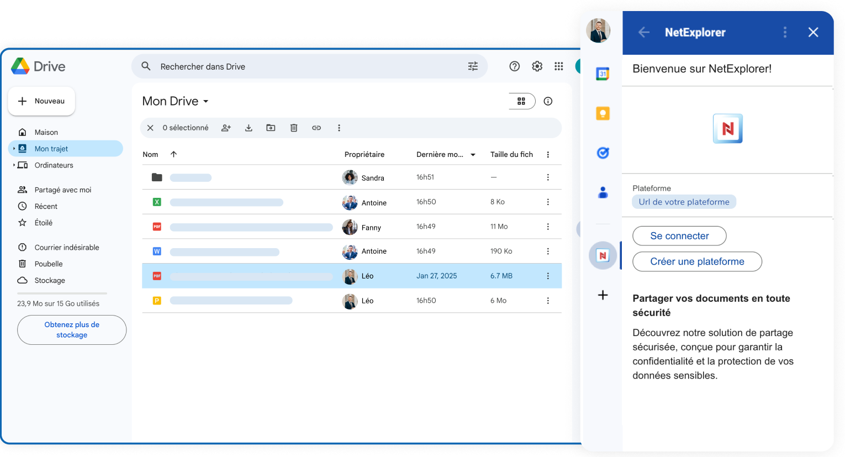Expand the Mon Drive dropdown

click(206, 102)
